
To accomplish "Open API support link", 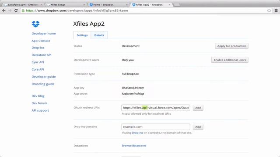I will 40,110.
